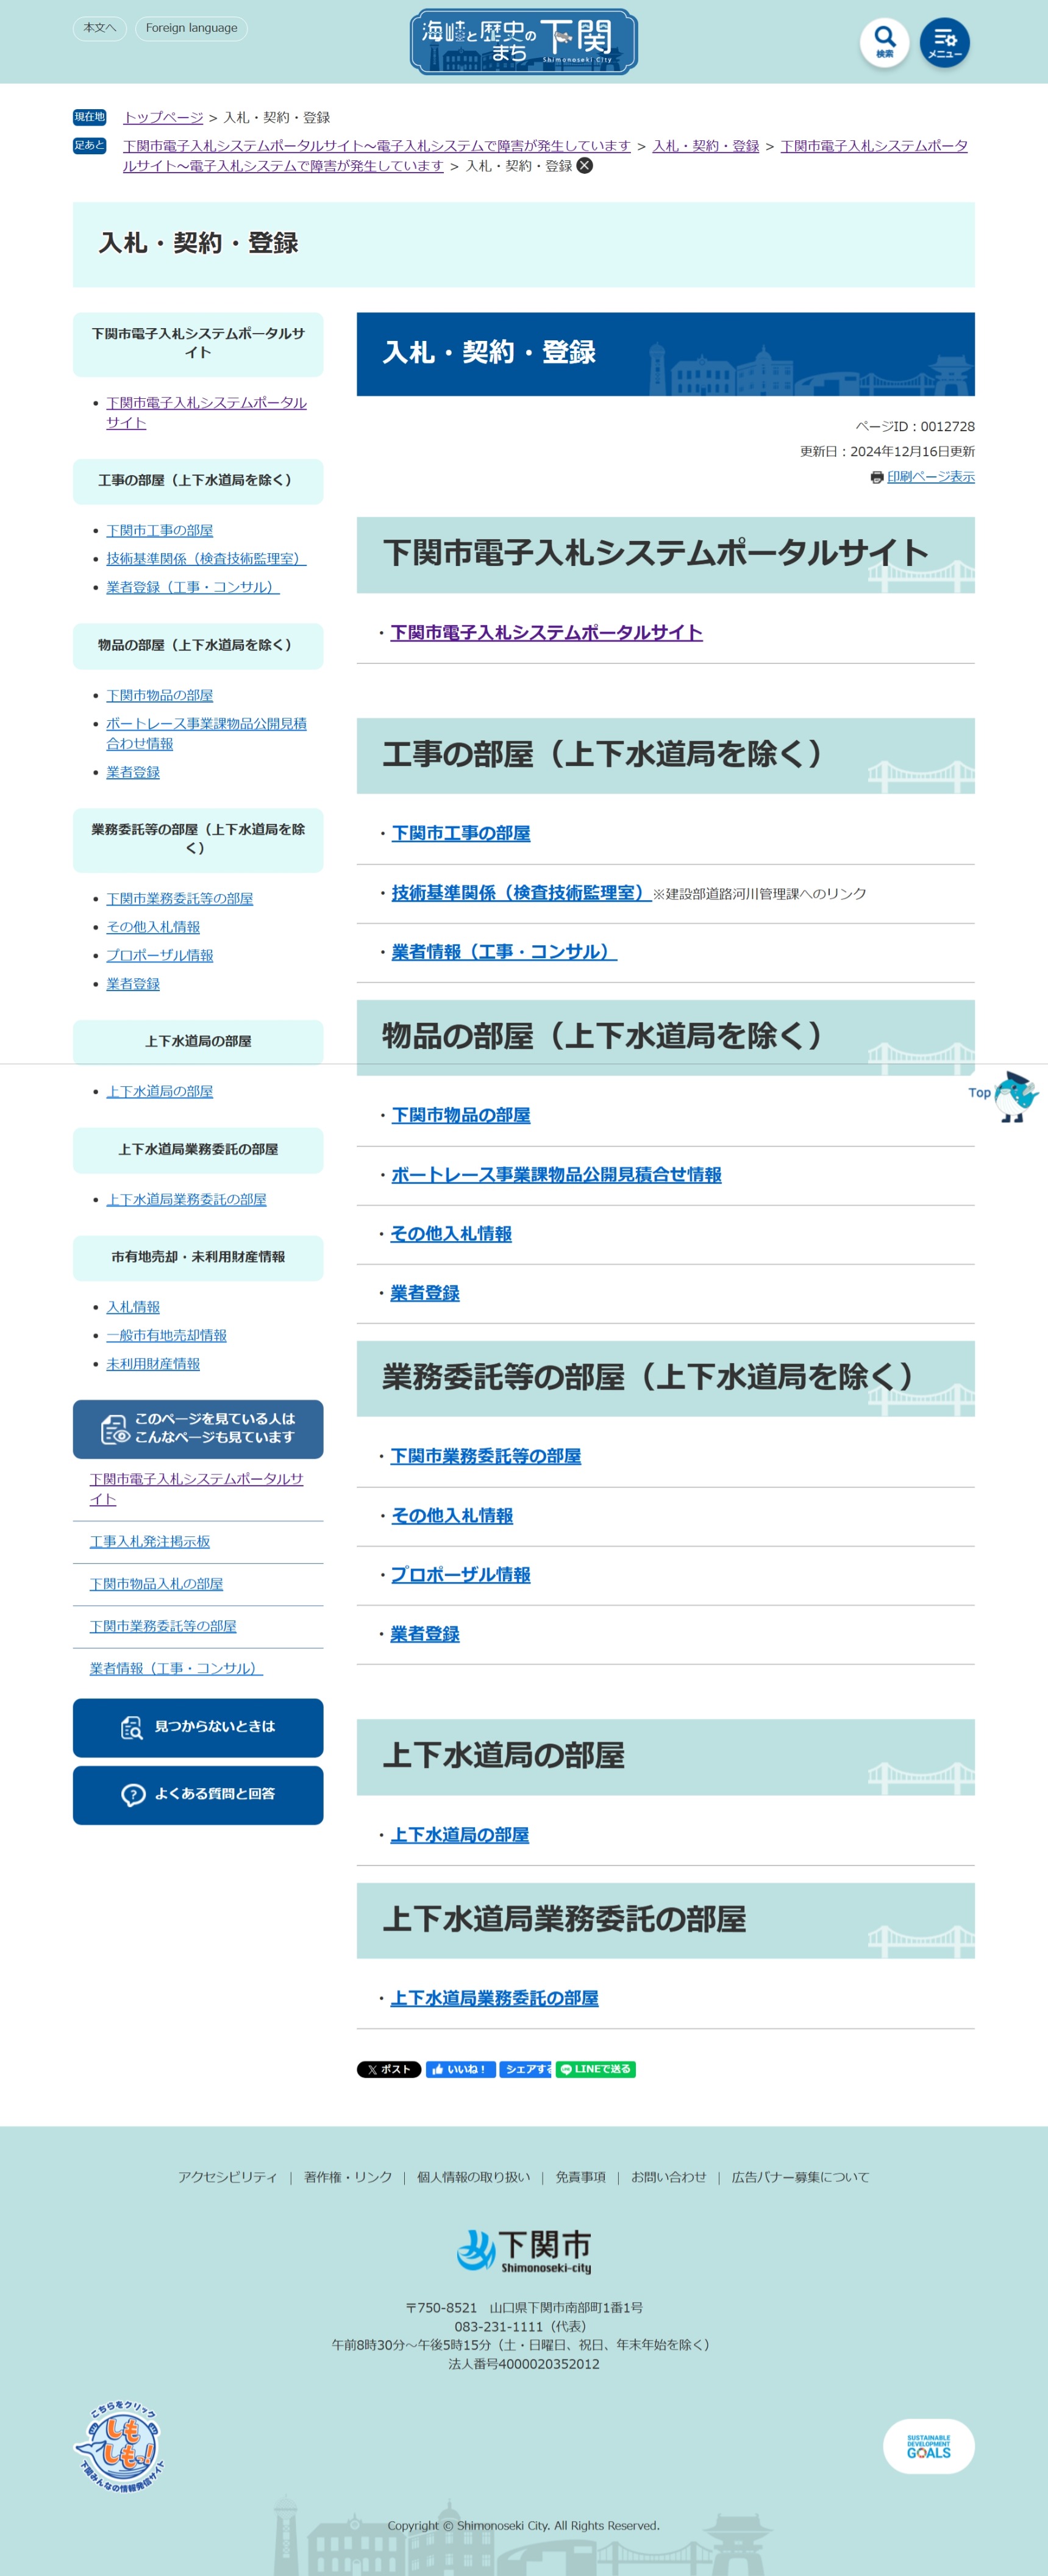
Task: Open アクセシビリティ link in footer
Action: click(x=227, y=2177)
